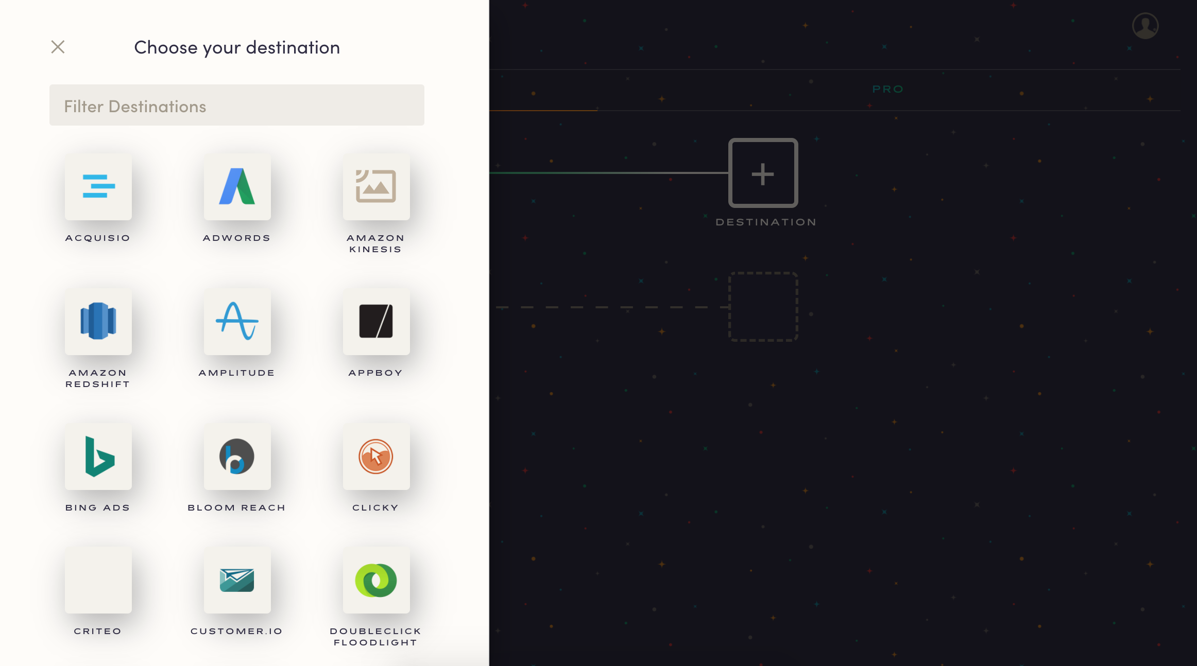Image resolution: width=1197 pixels, height=666 pixels.
Task: Select the Bing Ads icon
Action: click(x=98, y=457)
